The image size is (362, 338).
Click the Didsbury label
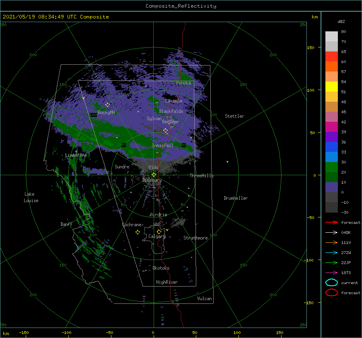(x=152, y=180)
